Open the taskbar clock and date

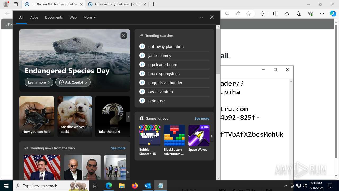coord(316,186)
